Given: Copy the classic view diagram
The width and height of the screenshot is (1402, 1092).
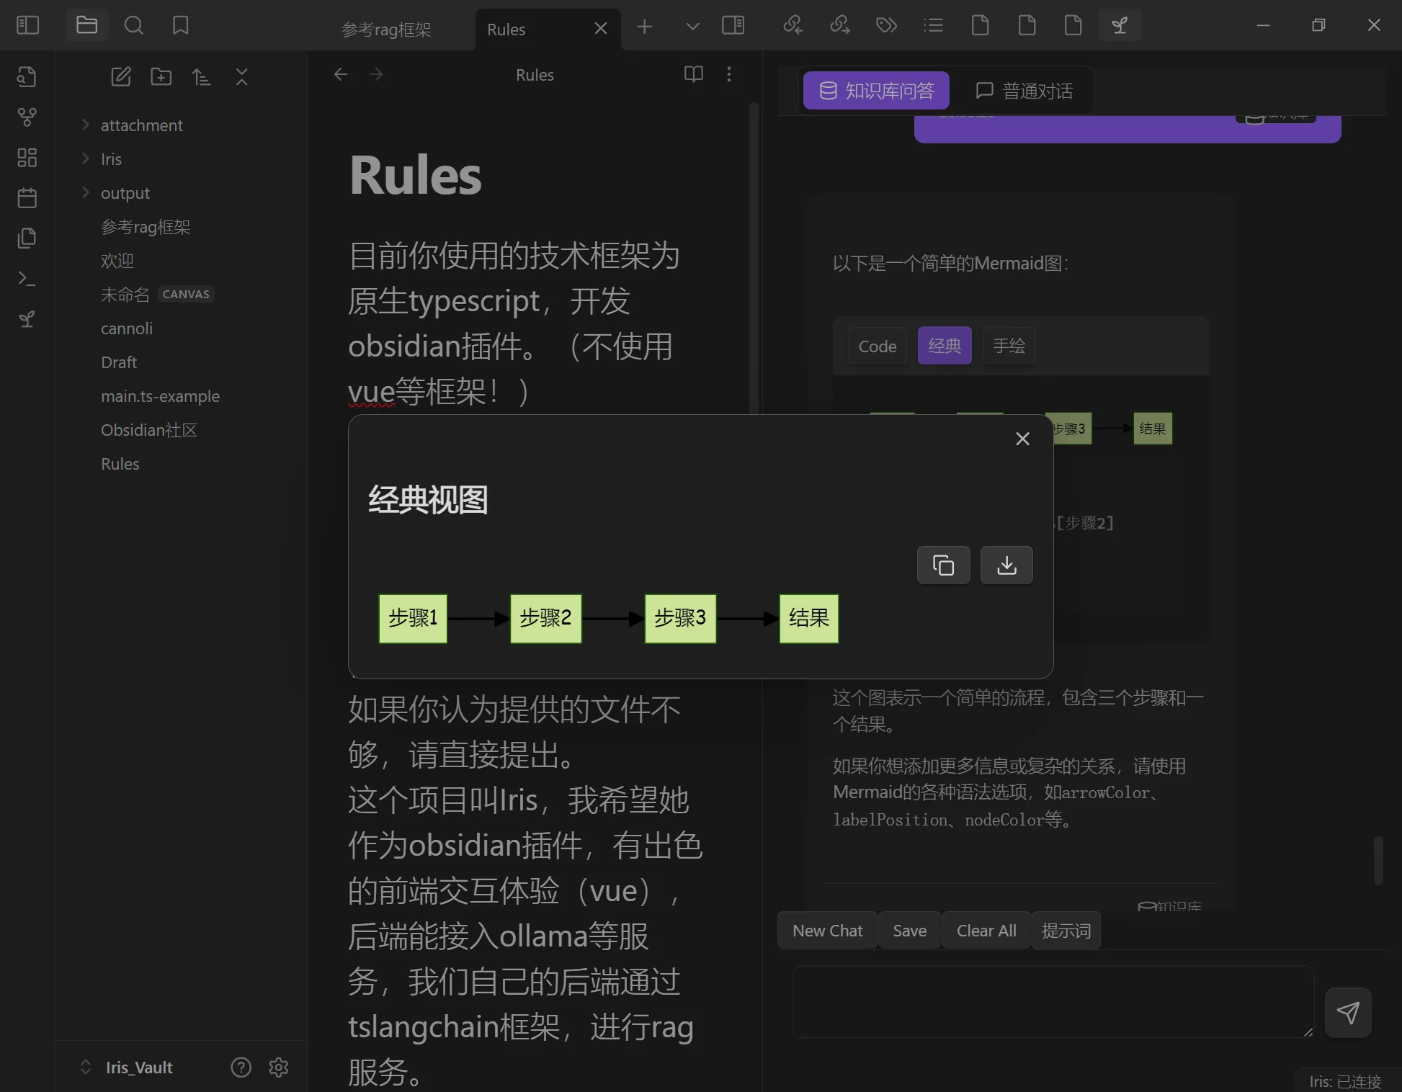Looking at the screenshot, I should coord(943,565).
